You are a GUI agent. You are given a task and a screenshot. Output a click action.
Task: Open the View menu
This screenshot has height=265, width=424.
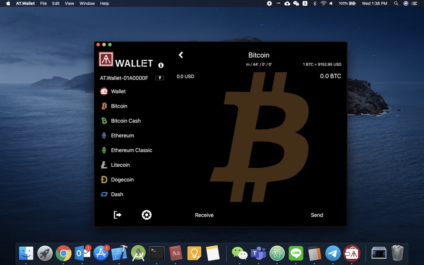click(x=70, y=4)
